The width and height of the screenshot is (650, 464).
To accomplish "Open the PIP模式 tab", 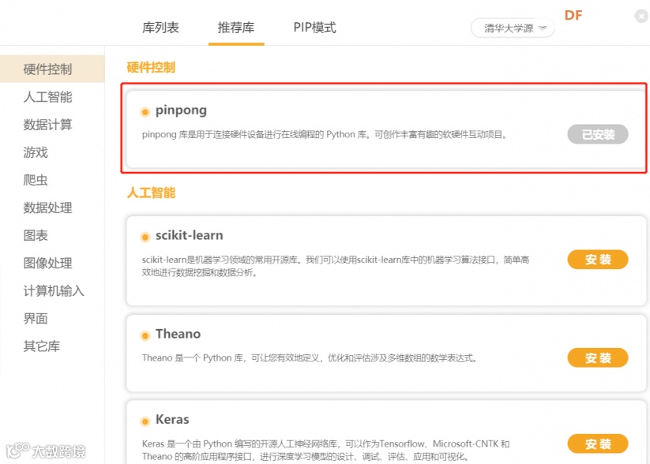I will pyautogui.click(x=314, y=28).
